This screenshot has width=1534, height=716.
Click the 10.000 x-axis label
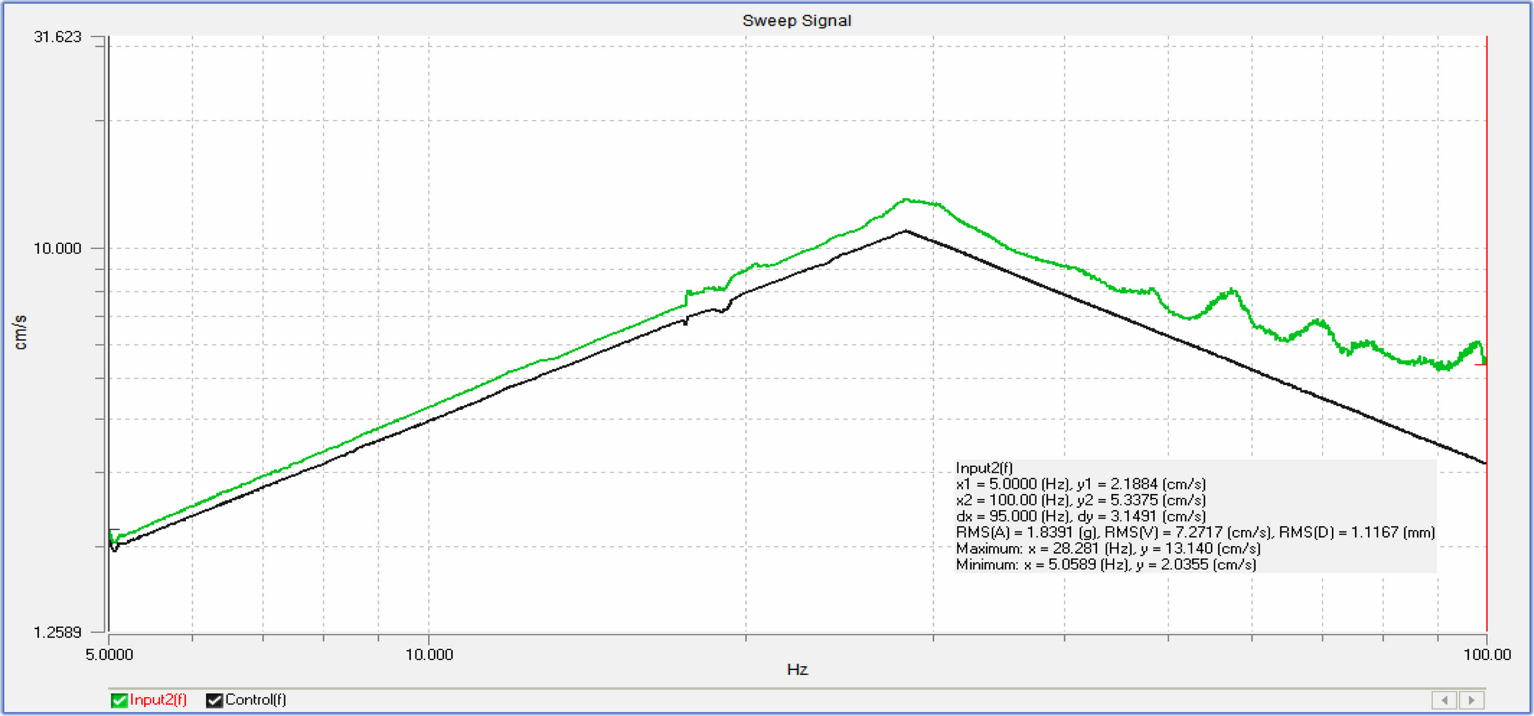click(x=430, y=655)
